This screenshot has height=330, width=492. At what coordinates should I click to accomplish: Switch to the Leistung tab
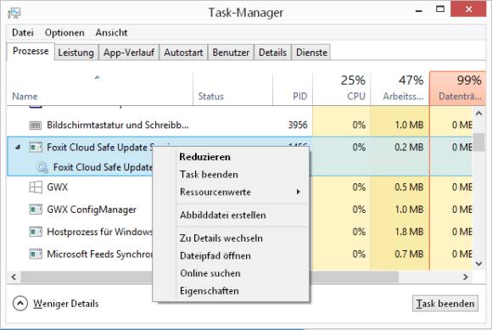76,53
